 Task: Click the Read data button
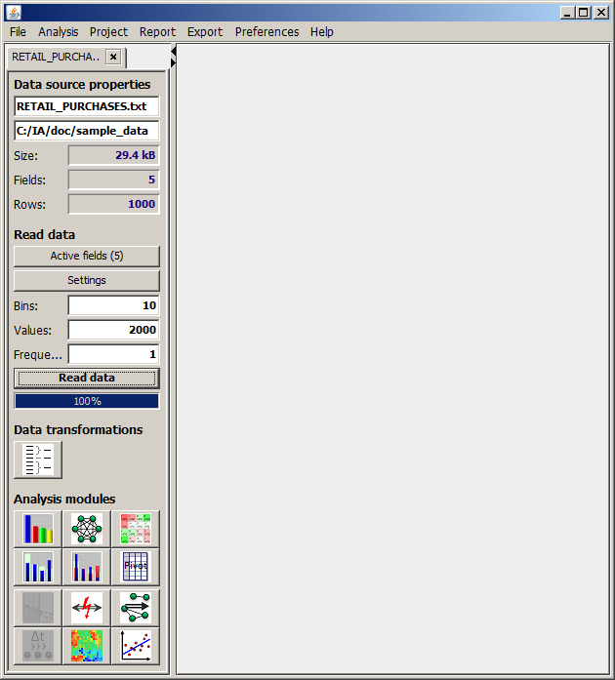(87, 378)
